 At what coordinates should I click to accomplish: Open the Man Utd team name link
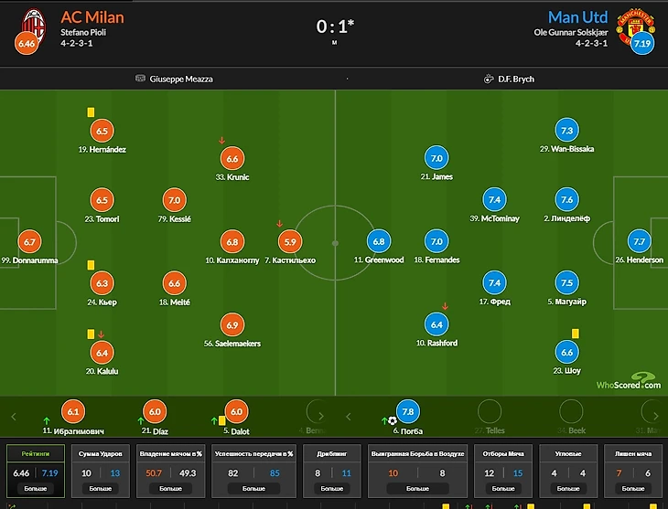[578, 17]
